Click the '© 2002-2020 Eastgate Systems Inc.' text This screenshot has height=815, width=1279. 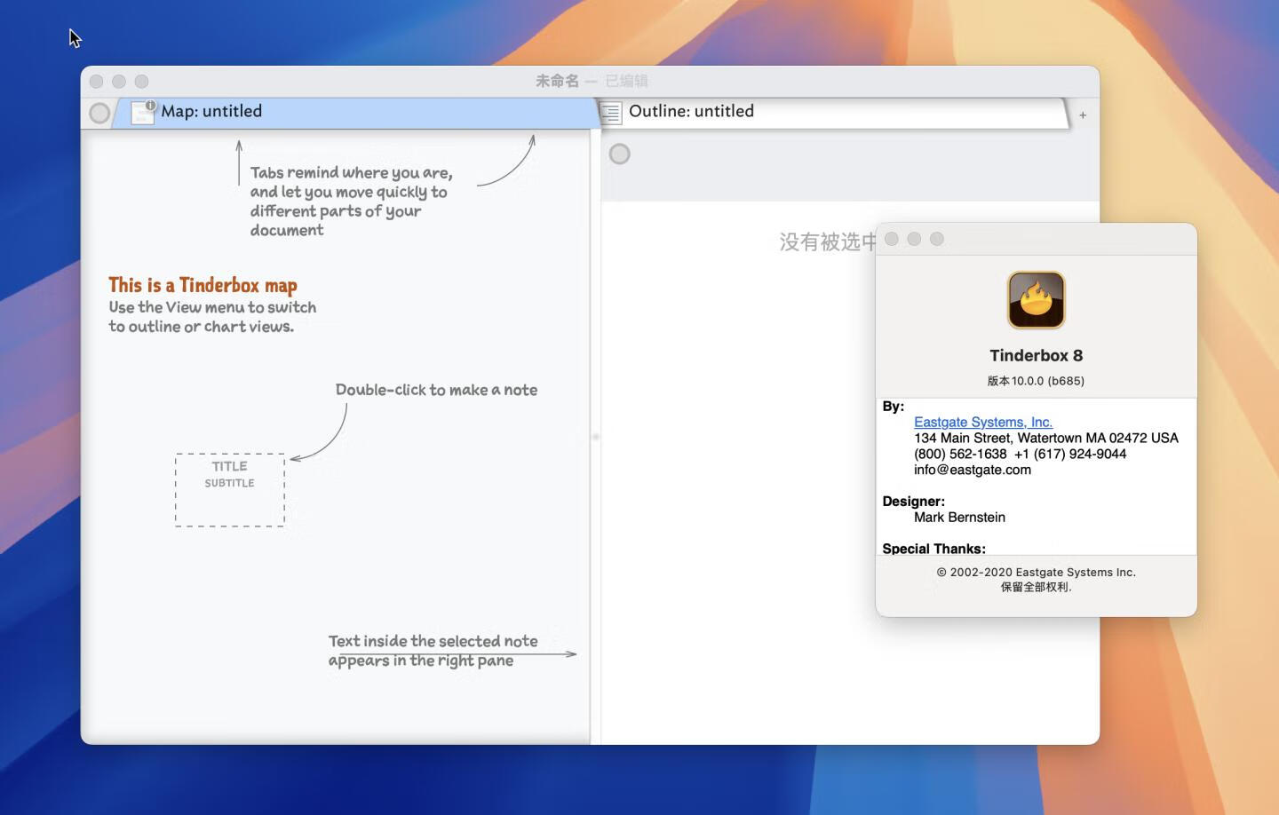pyautogui.click(x=1037, y=573)
